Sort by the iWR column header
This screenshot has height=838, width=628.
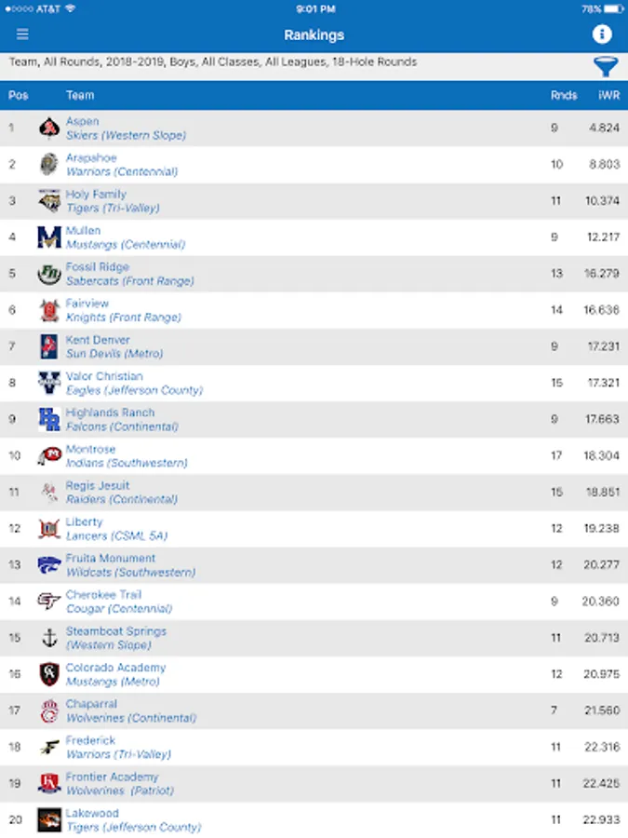[609, 95]
